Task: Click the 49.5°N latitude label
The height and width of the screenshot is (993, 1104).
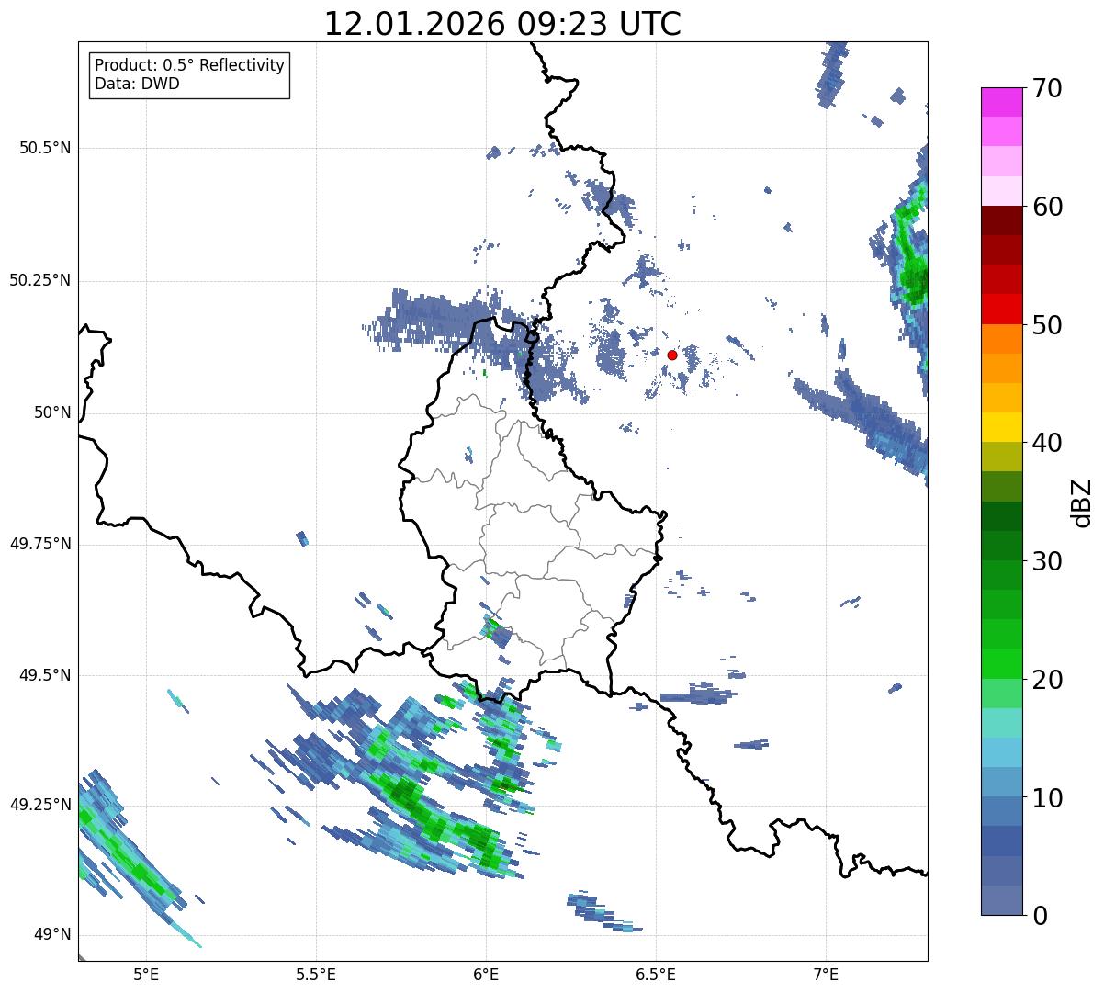Action: click(x=45, y=675)
